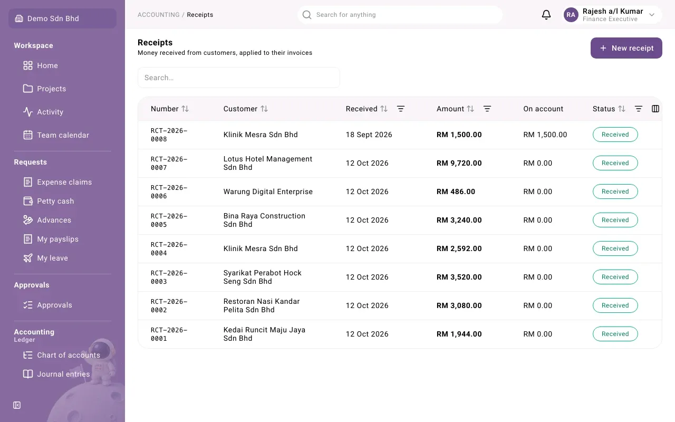Click the receipts table Search box
Image resolution: width=675 pixels, height=422 pixels.
click(239, 78)
